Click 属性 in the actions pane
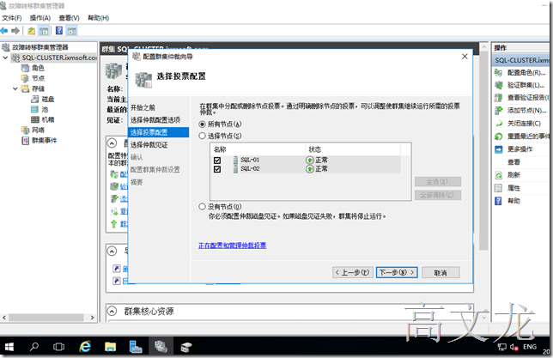Viewport: 553px width, 358px height. [513, 188]
